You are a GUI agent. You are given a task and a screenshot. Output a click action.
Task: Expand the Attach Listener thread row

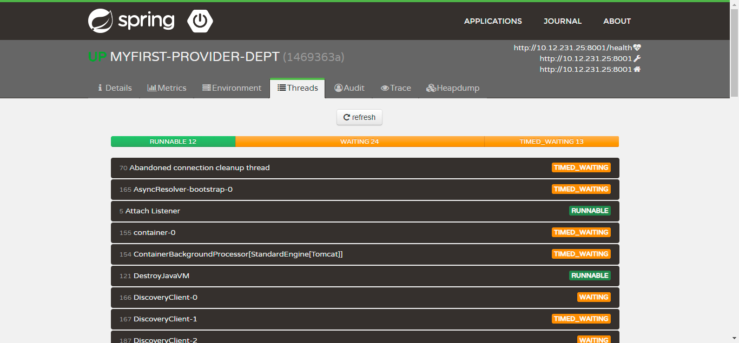365,211
